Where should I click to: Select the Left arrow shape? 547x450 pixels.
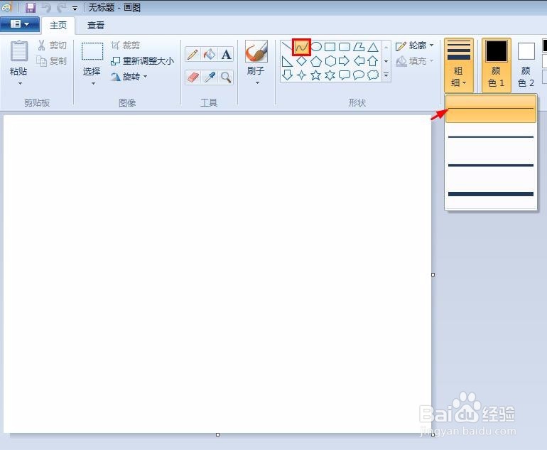point(359,61)
